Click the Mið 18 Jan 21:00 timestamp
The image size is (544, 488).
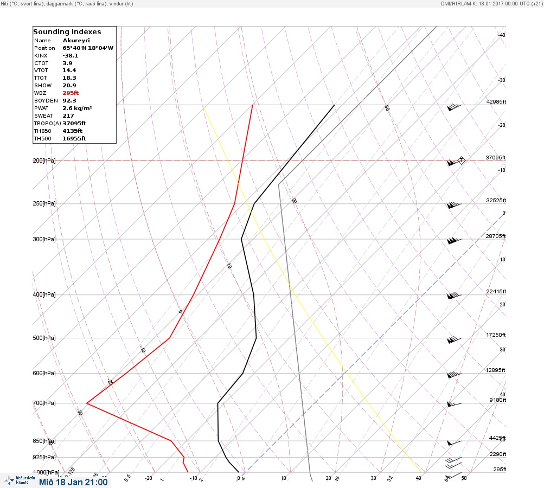73,482
